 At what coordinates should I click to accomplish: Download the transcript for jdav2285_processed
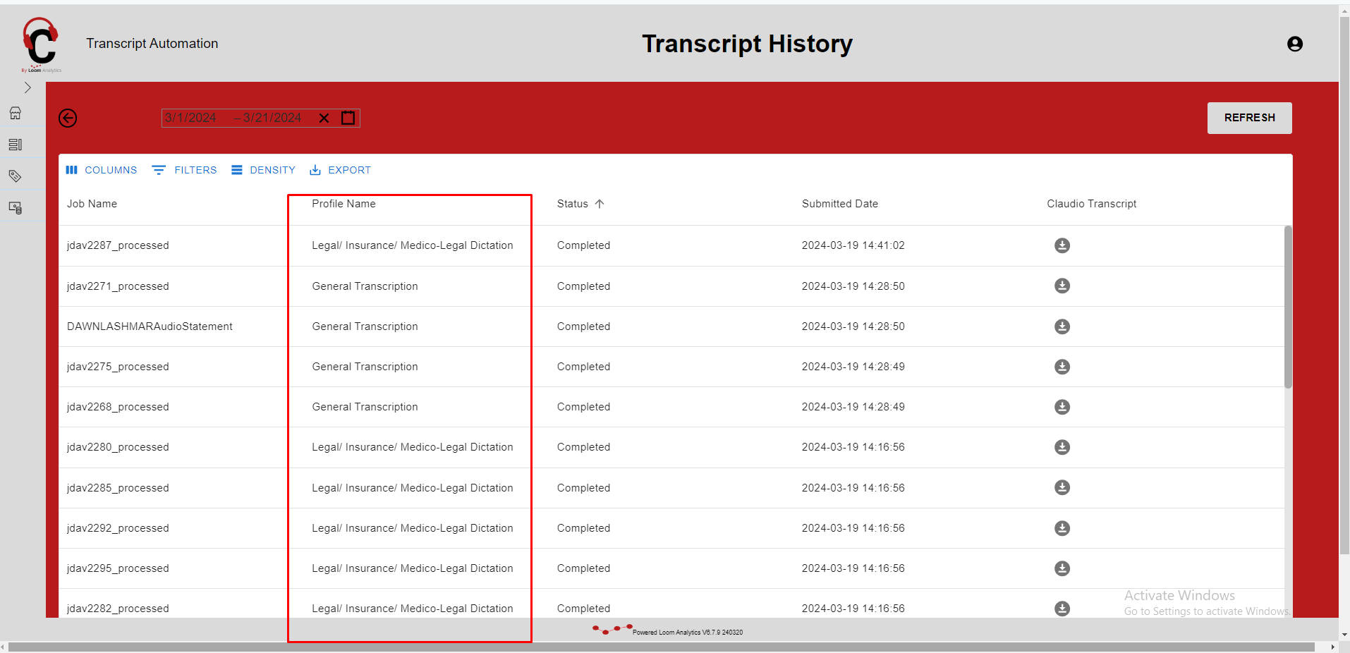[x=1062, y=487]
